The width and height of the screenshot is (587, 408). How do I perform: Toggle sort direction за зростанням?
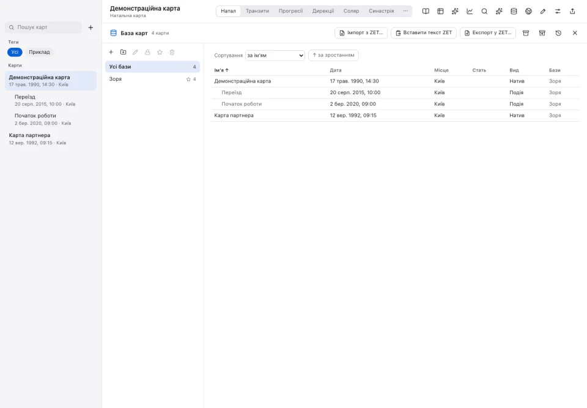click(333, 55)
